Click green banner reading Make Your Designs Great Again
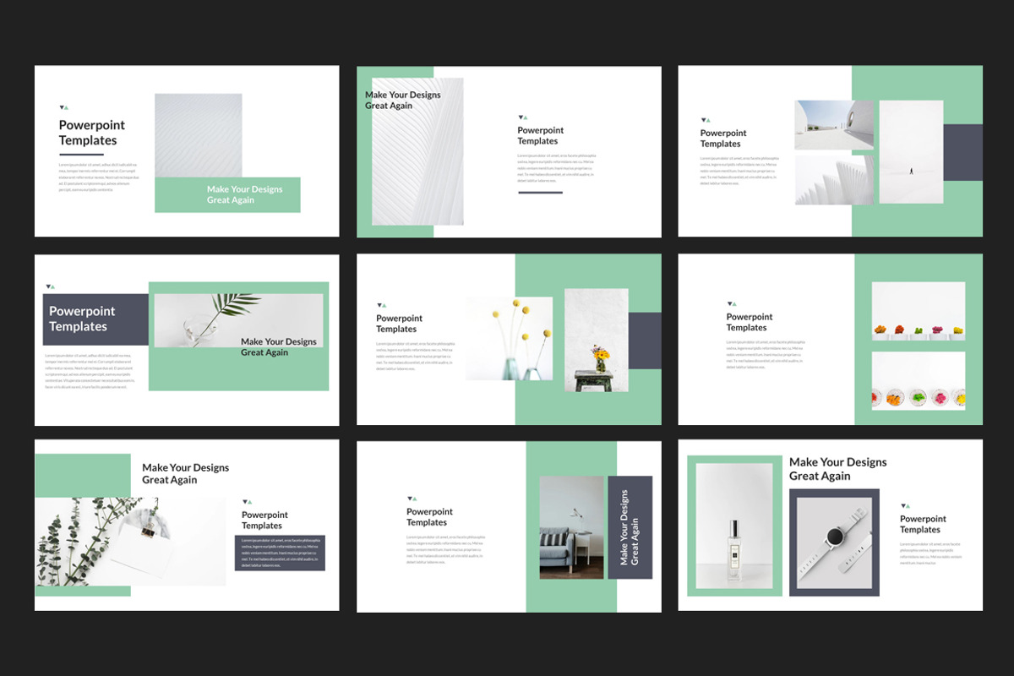The image size is (1014, 676). 227,194
